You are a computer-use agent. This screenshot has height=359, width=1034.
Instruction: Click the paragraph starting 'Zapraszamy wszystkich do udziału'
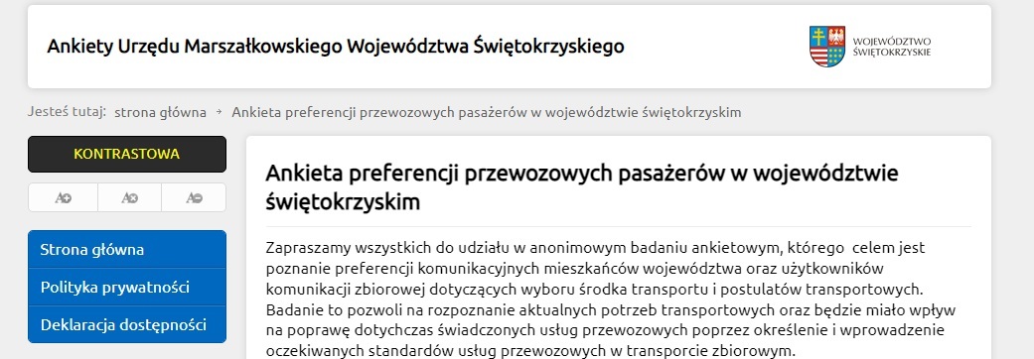(611, 299)
